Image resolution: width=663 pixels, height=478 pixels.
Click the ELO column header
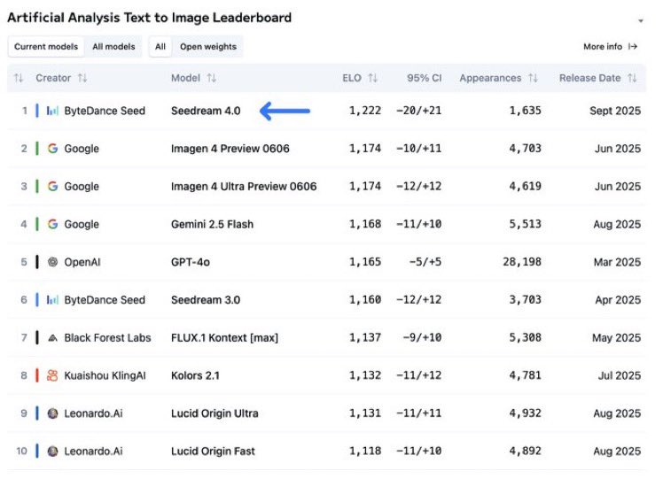coord(352,78)
